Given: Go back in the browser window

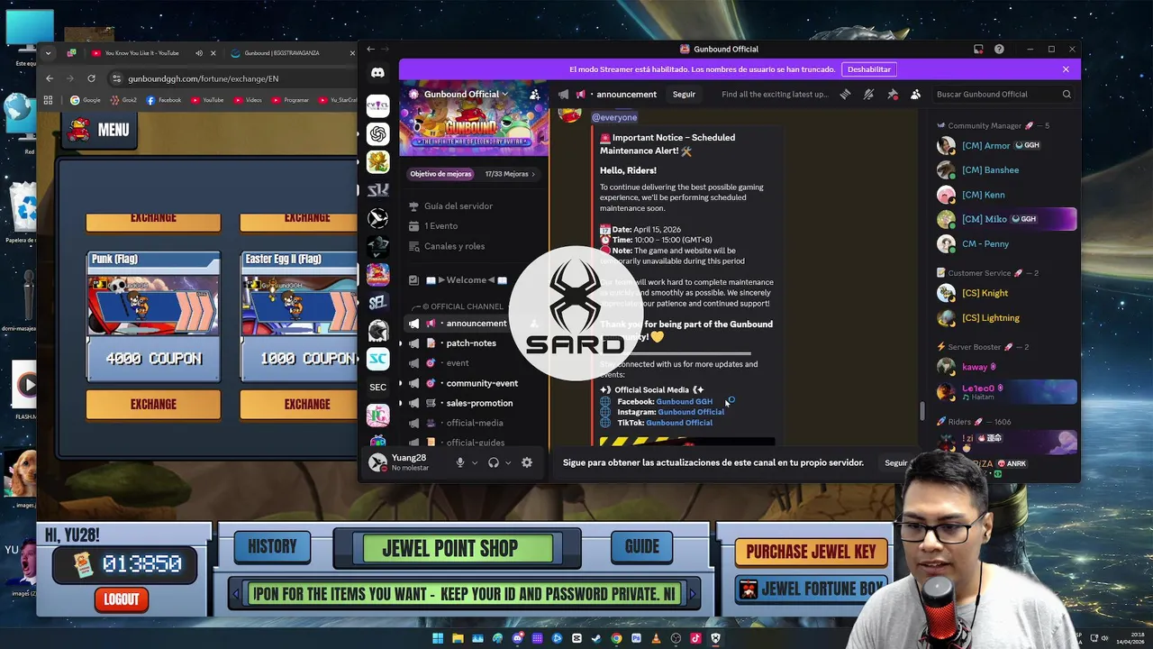Looking at the screenshot, I should (49, 78).
